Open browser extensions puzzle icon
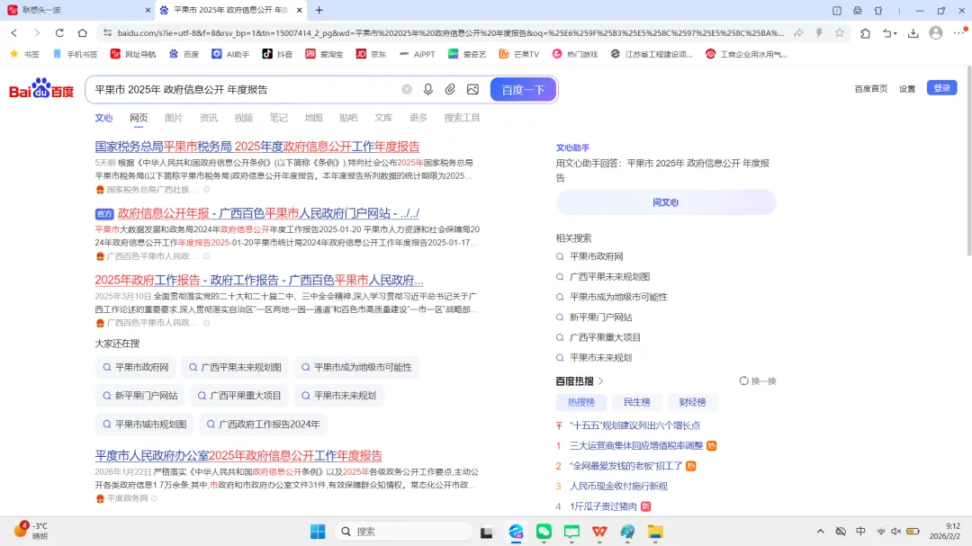Viewport: 972px width, 546px height. pyautogui.click(x=866, y=33)
